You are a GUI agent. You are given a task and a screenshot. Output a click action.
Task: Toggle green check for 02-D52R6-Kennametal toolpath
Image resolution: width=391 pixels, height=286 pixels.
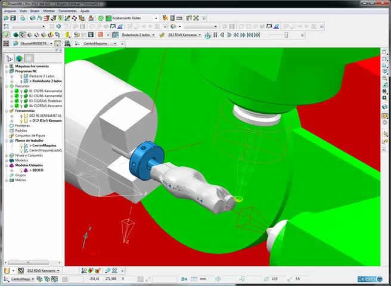click(17, 96)
